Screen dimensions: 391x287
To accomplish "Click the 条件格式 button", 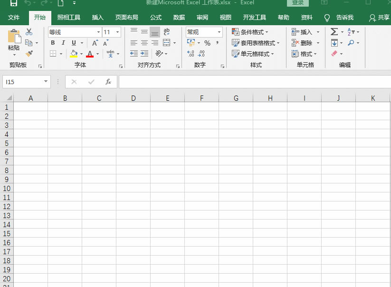I will click(250, 32).
